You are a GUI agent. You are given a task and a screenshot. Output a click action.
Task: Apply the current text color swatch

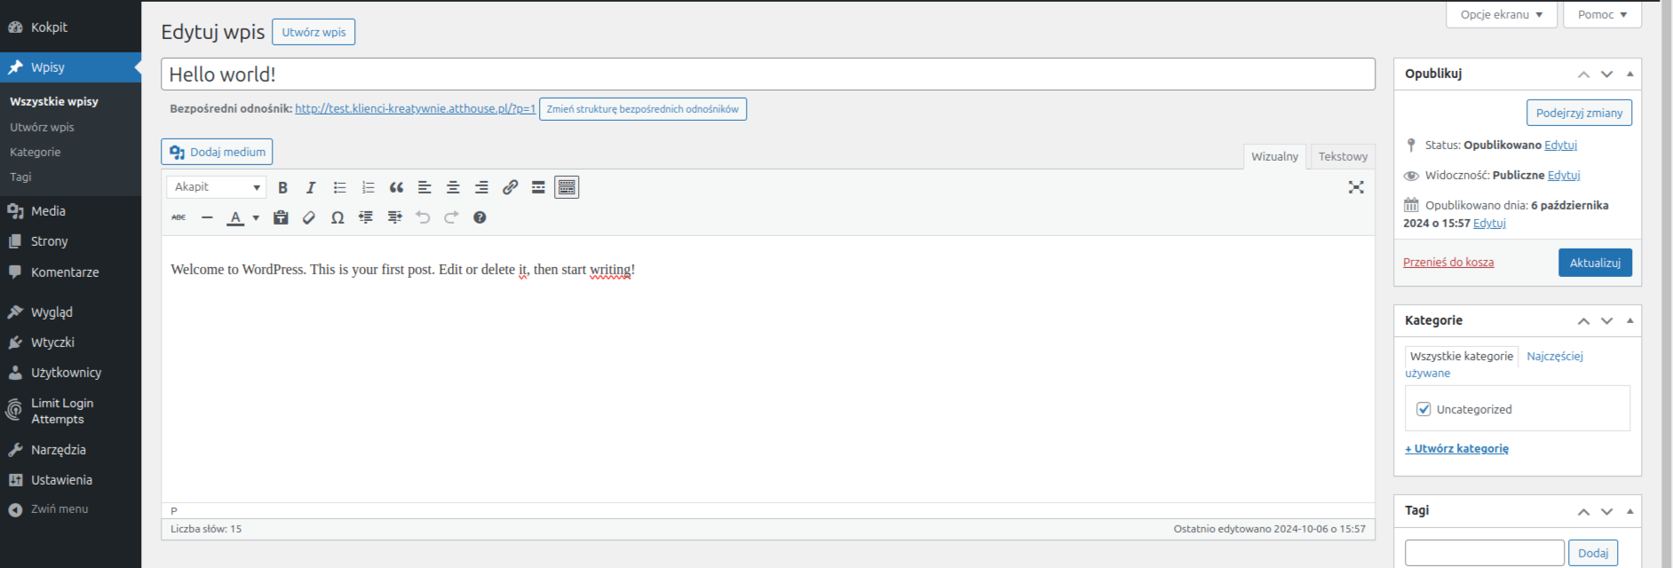click(235, 217)
